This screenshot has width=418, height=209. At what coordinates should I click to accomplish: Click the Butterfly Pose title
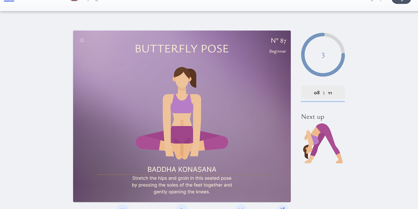coord(182,49)
